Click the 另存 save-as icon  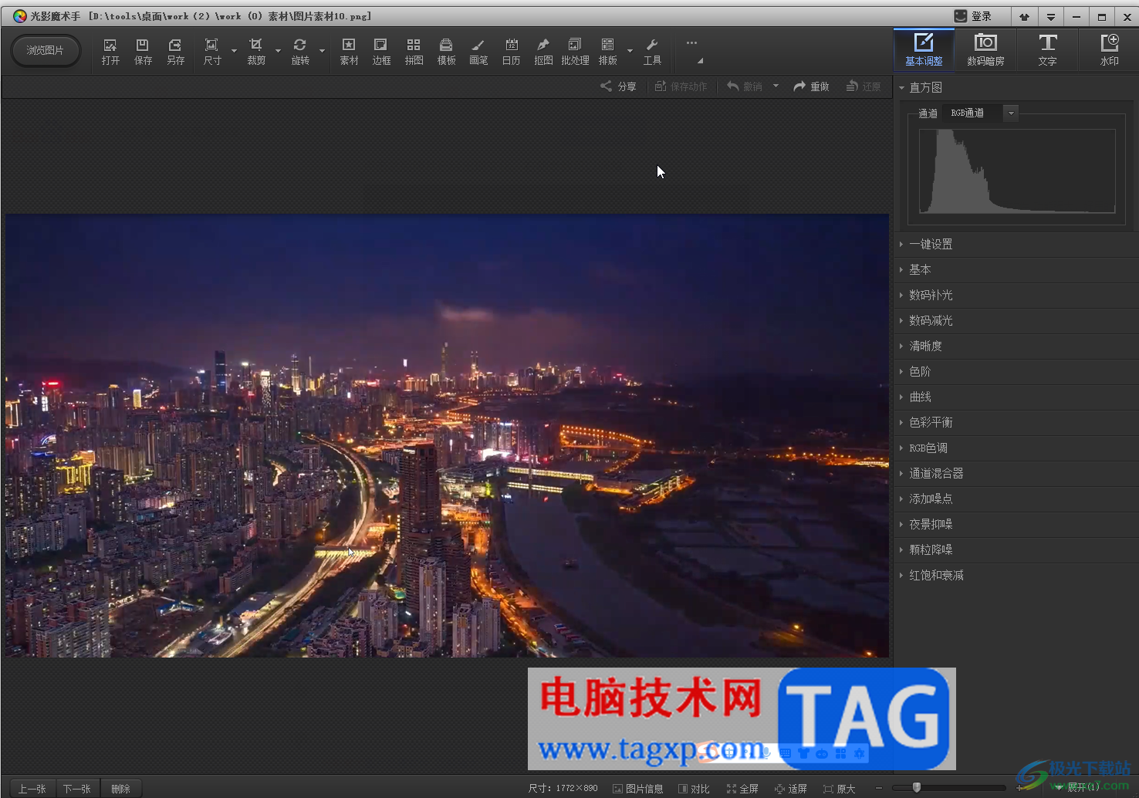(x=175, y=51)
